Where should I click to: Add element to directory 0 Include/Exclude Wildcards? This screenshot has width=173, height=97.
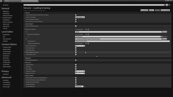tap(86, 34)
